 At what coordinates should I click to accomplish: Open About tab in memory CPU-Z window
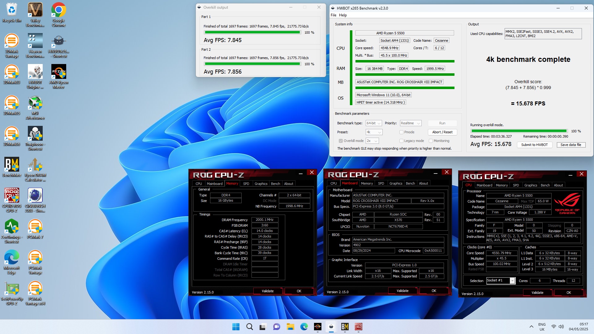click(x=289, y=184)
